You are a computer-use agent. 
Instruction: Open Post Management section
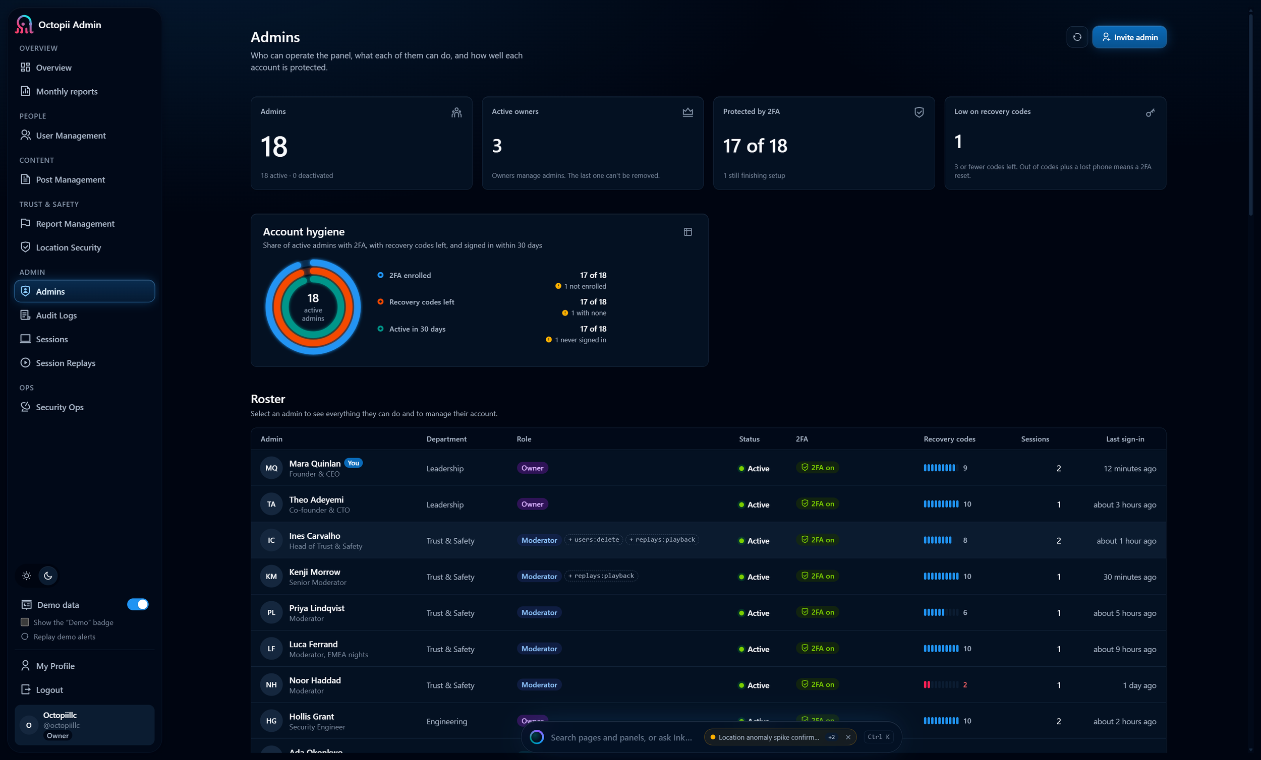84,179
